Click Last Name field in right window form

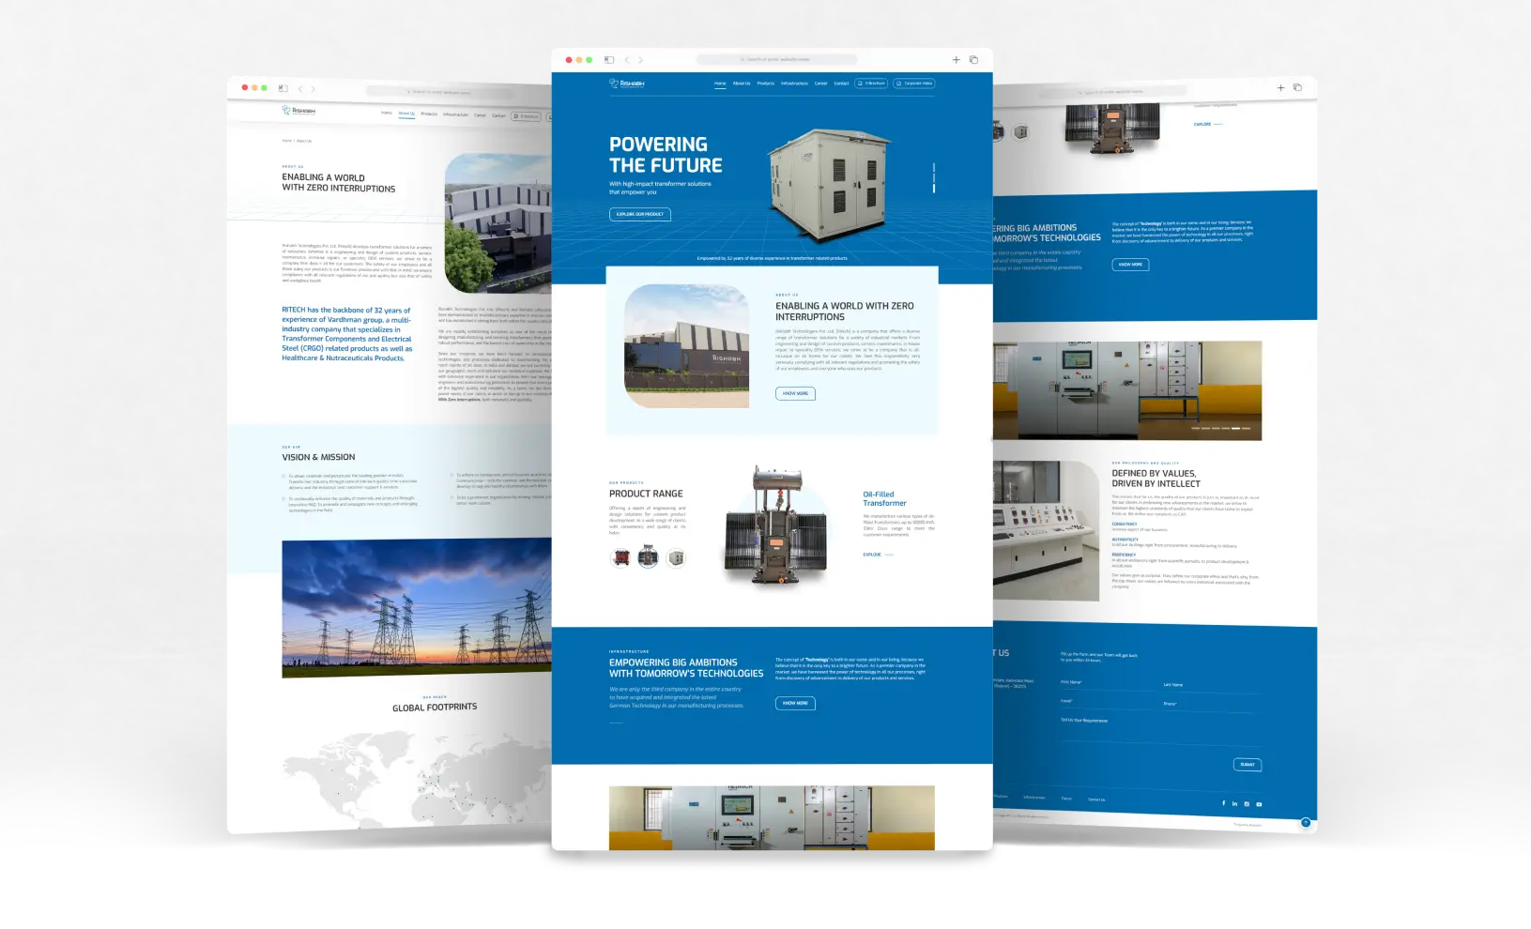pos(1212,689)
